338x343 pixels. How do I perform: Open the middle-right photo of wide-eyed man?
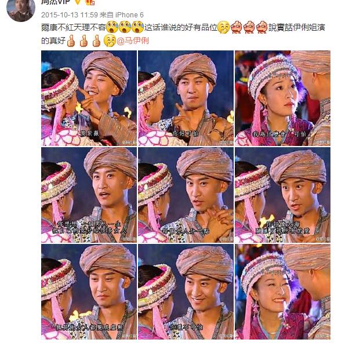(x=282, y=195)
